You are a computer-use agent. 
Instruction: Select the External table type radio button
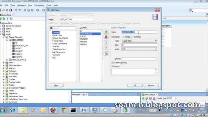[71, 23]
